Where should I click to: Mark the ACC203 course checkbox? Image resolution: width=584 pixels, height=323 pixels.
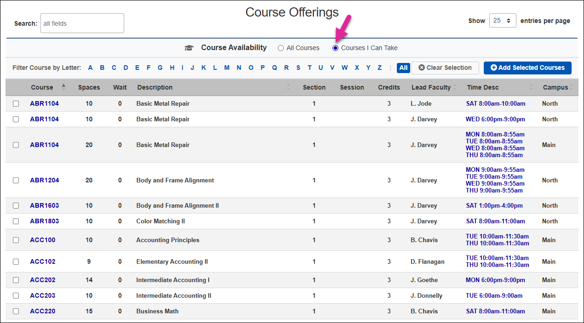tap(16, 295)
